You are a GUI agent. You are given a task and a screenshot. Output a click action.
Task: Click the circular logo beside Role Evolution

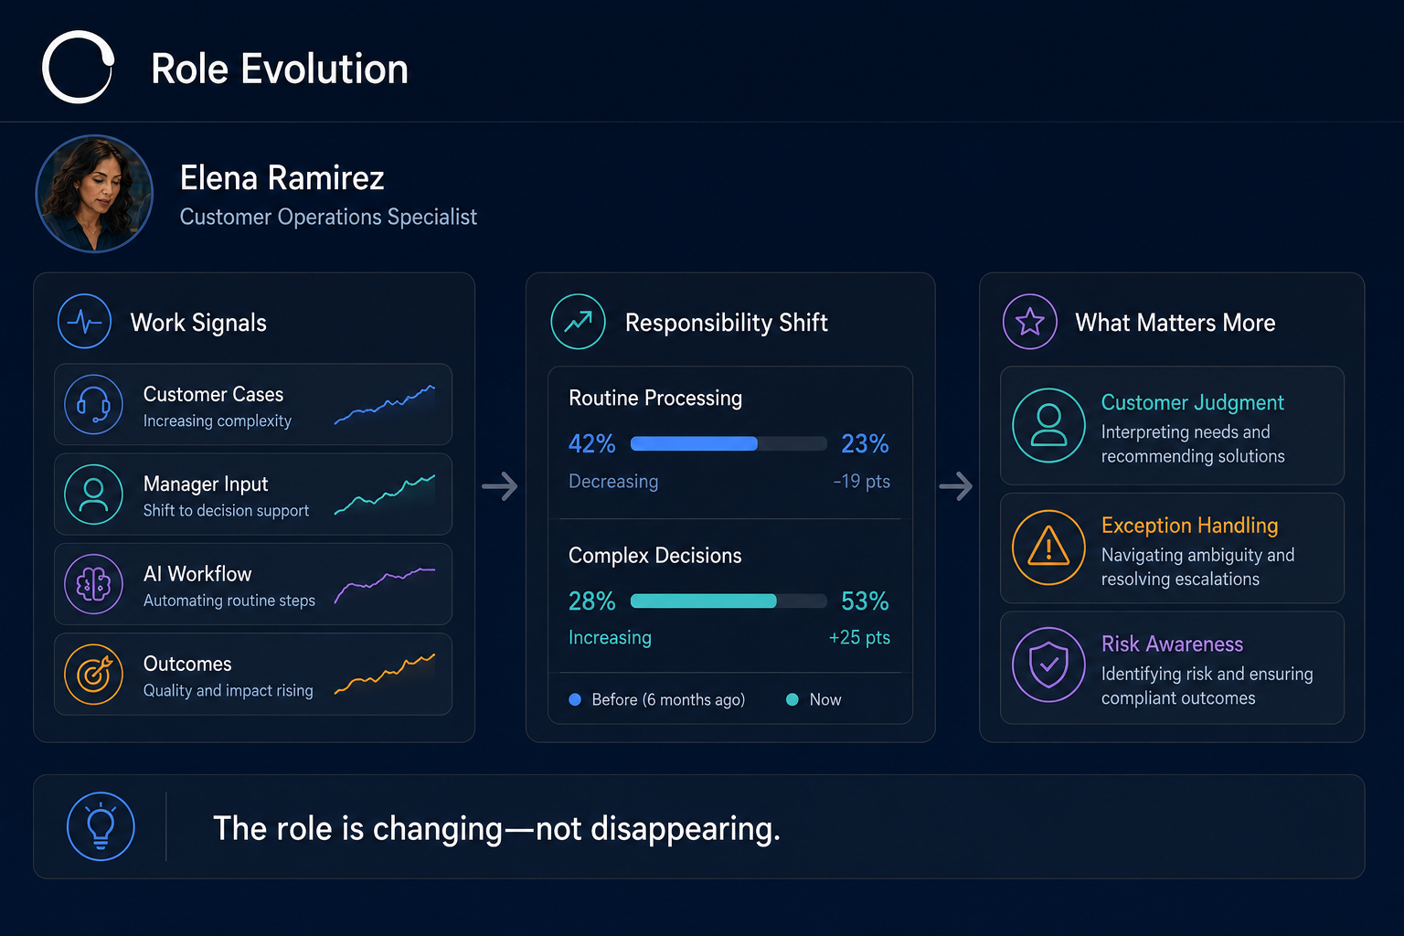79,67
